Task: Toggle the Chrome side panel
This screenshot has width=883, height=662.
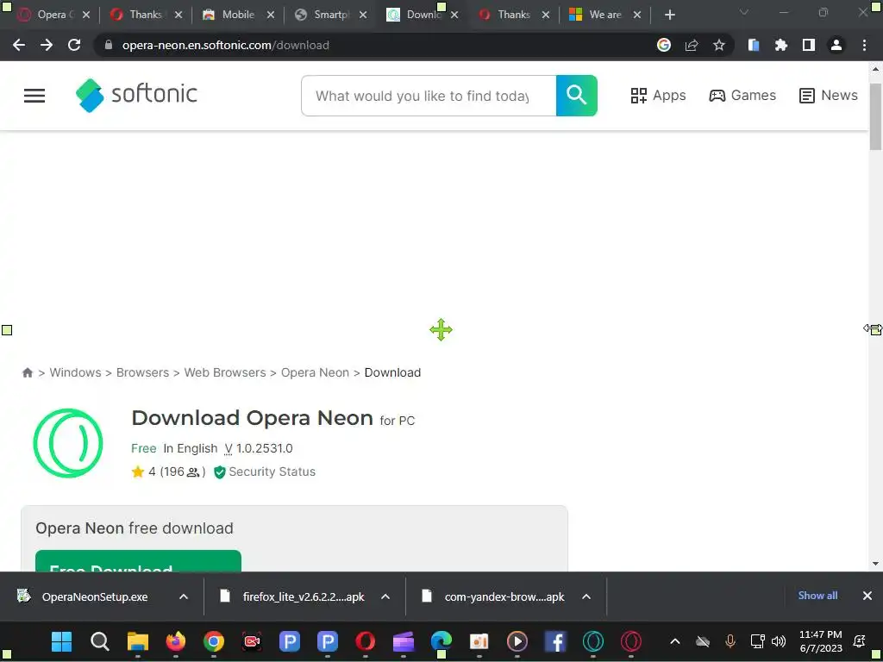Action: (808, 45)
